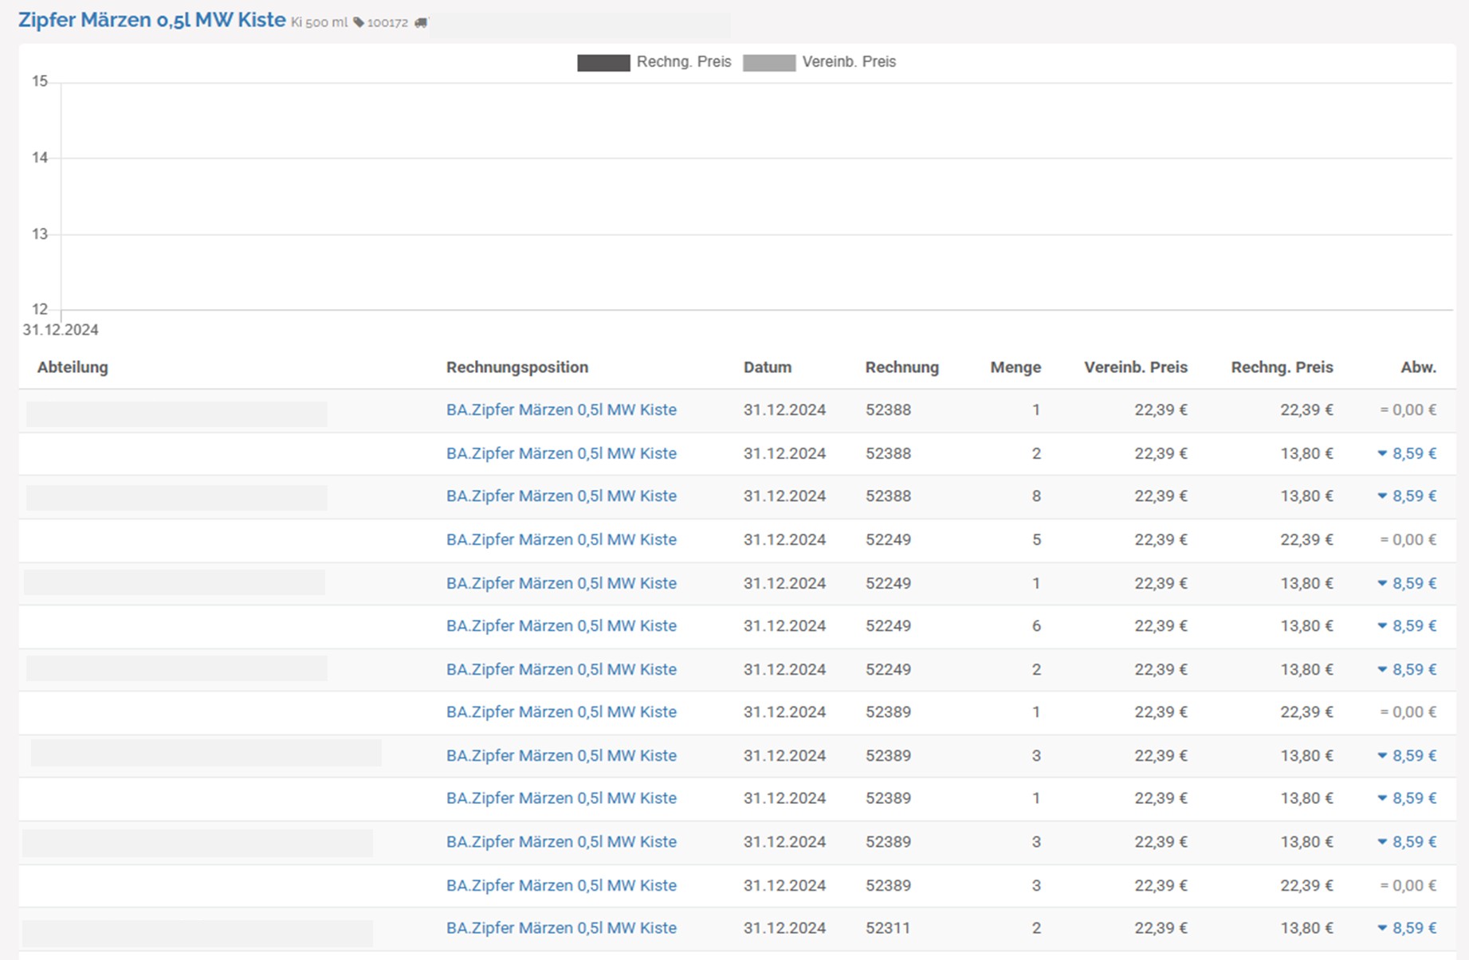1469x960 pixels.
Task: Click the = 0,00 € deviation for 52388 quantity 1
Action: pyautogui.click(x=1408, y=409)
